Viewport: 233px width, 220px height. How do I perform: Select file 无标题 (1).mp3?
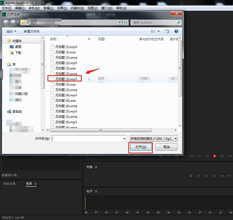click(64, 47)
